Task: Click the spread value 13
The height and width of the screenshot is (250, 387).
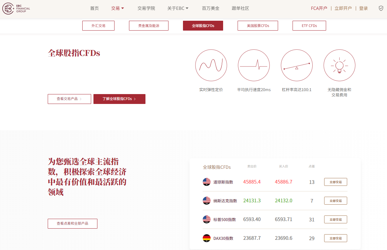Action: point(312,182)
